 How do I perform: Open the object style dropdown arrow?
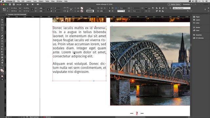tap(192, 8)
